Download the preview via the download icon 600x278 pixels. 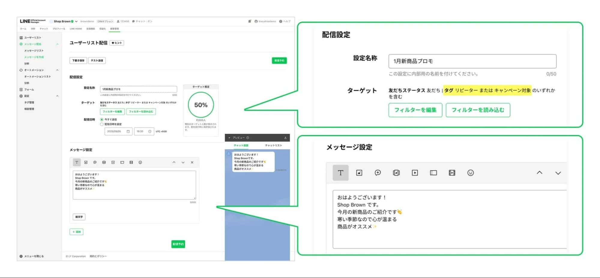pyautogui.click(x=285, y=138)
